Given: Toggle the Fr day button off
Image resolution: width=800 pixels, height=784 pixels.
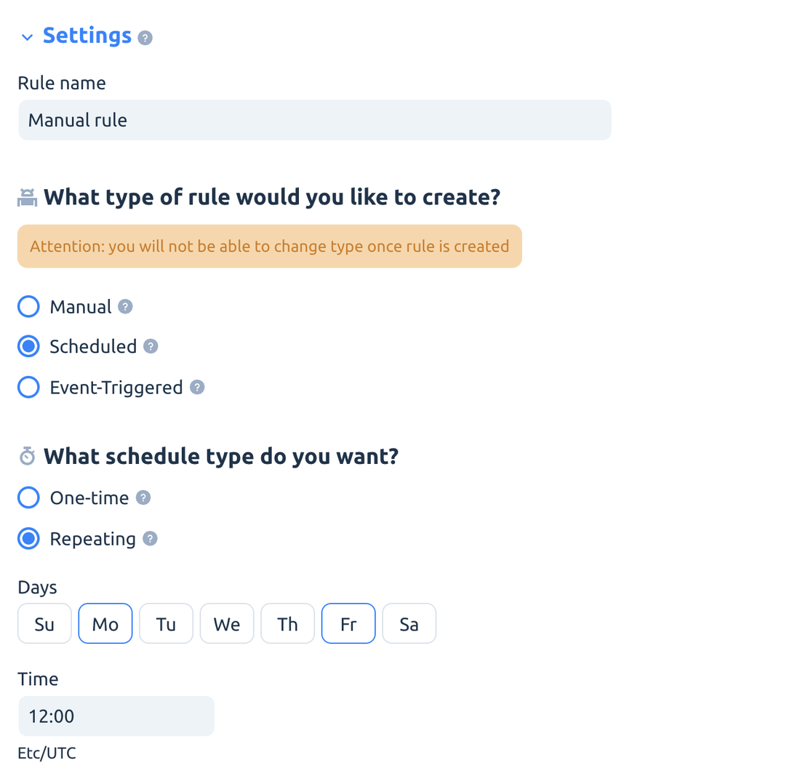Looking at the screenshot, I should click(348, 623).
